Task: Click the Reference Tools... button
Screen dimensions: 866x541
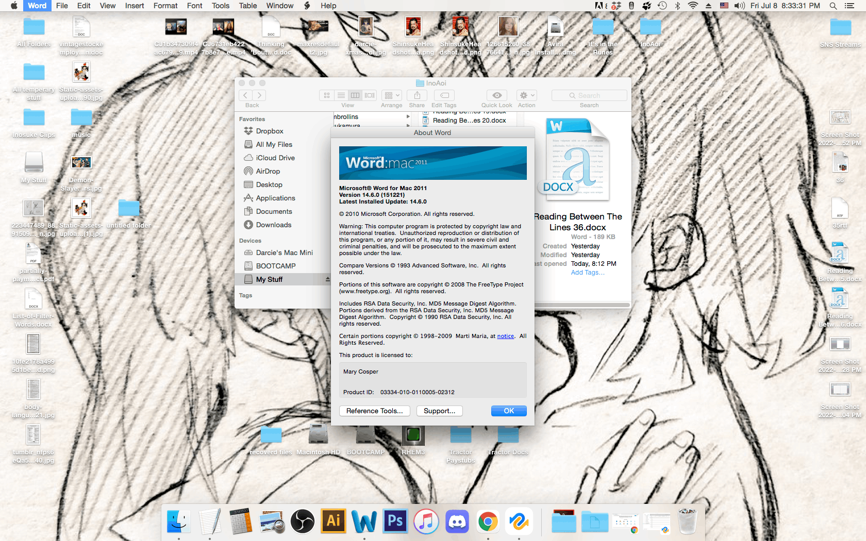Action: click(375, 411)
